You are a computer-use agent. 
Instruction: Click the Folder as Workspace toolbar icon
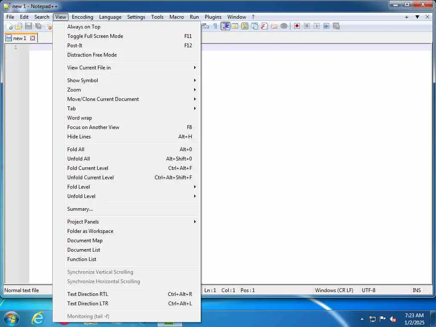click(274, 26)
